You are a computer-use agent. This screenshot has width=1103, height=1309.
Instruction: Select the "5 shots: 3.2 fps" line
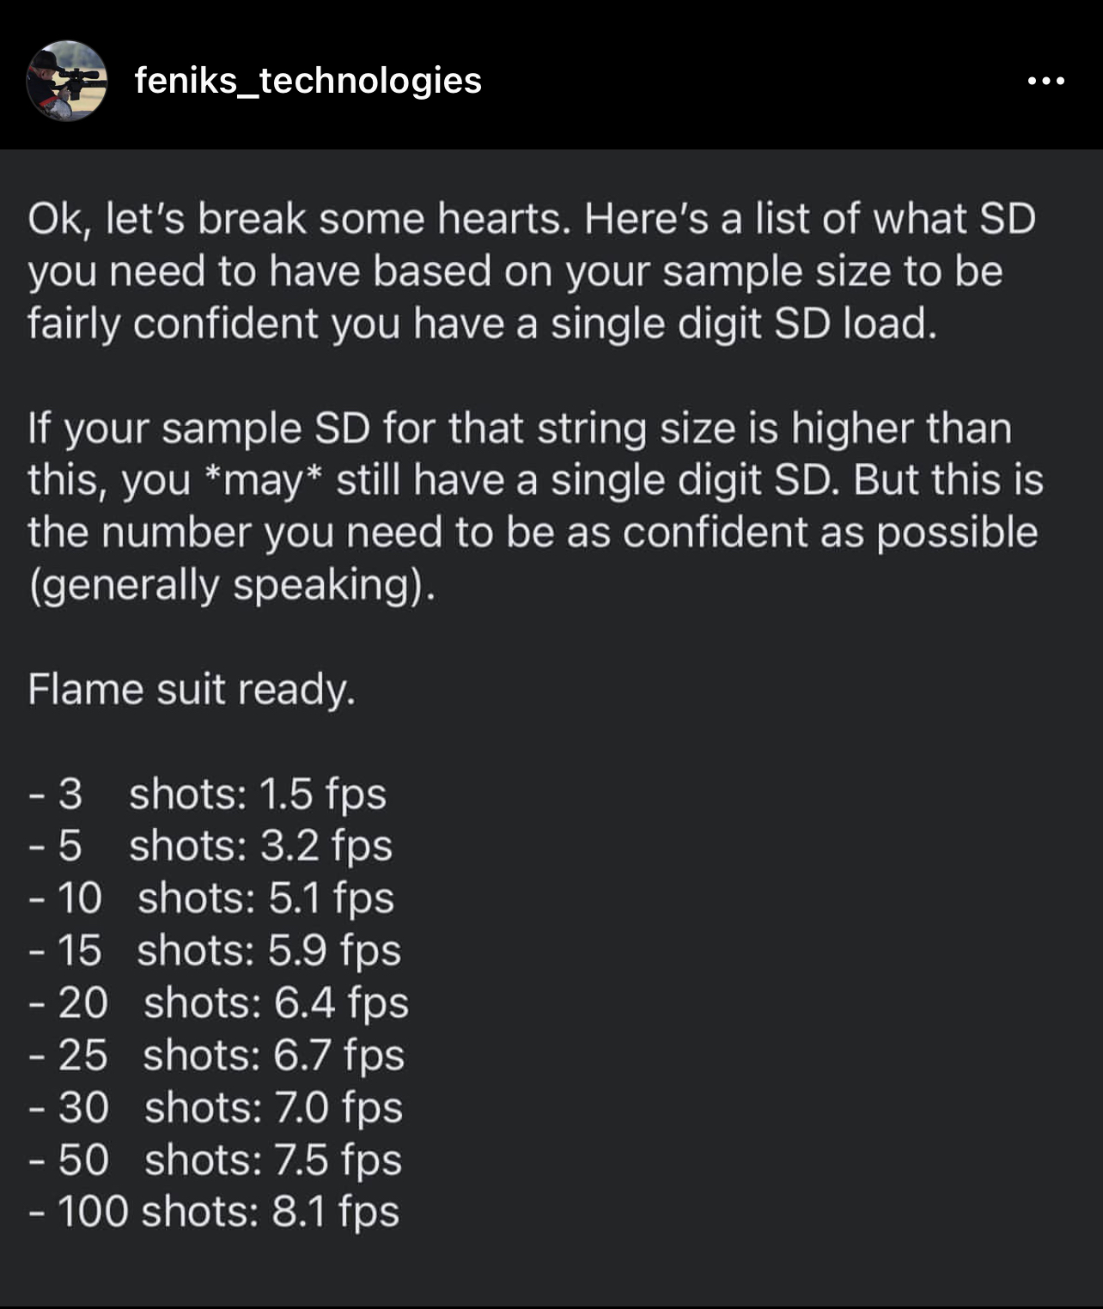pos(210,846)
